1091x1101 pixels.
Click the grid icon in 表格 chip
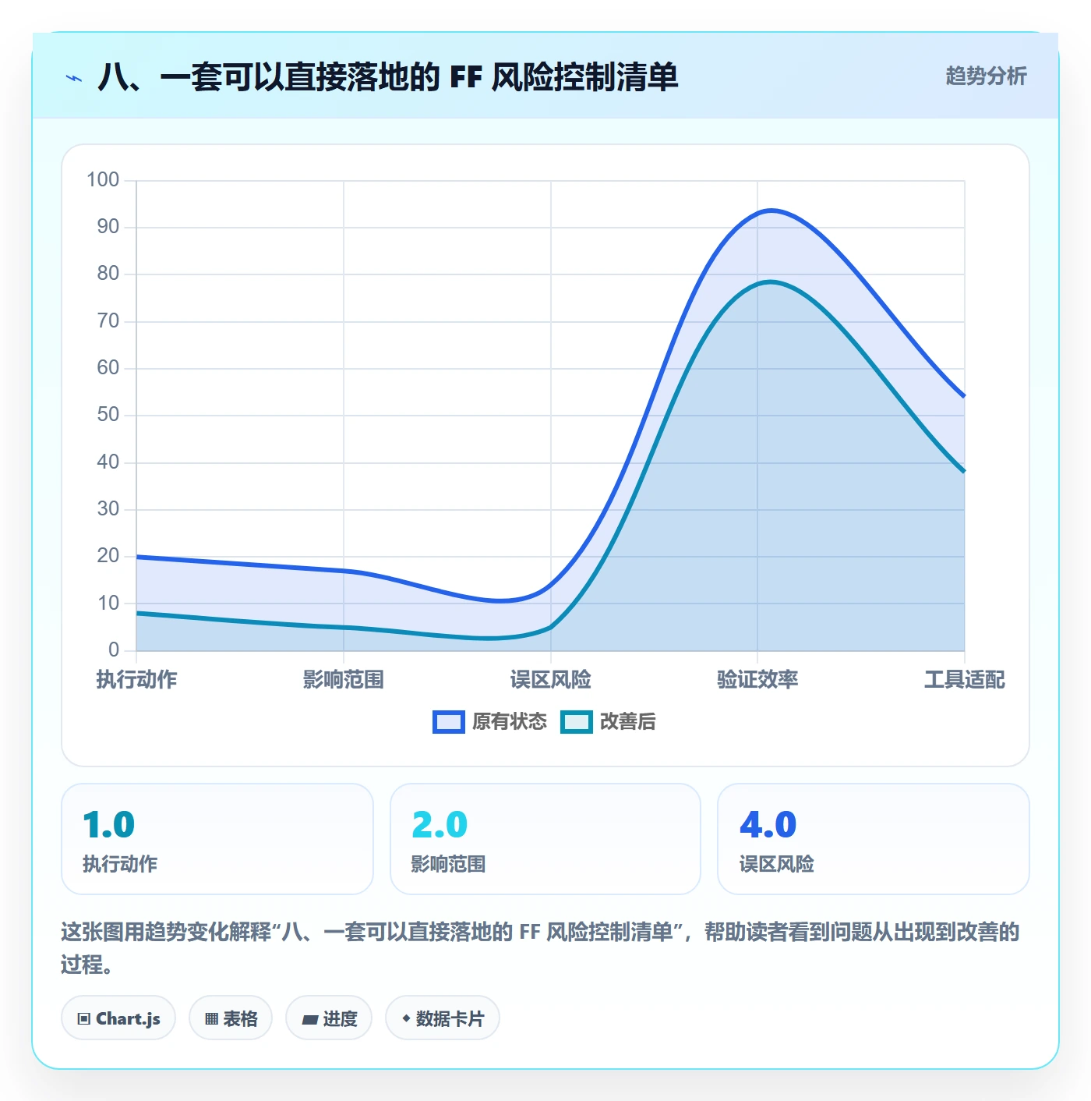tap(211, 1019)
